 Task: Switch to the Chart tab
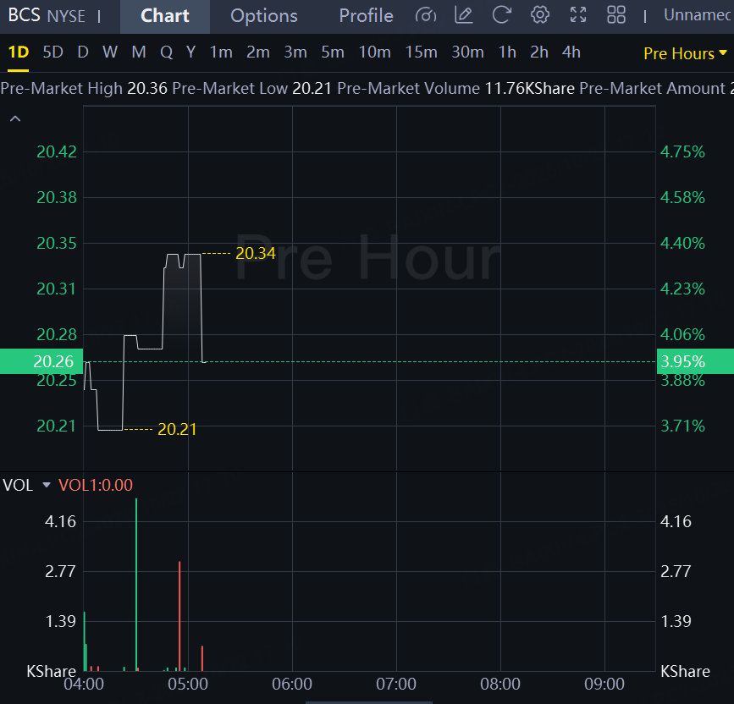coord(165,16)
